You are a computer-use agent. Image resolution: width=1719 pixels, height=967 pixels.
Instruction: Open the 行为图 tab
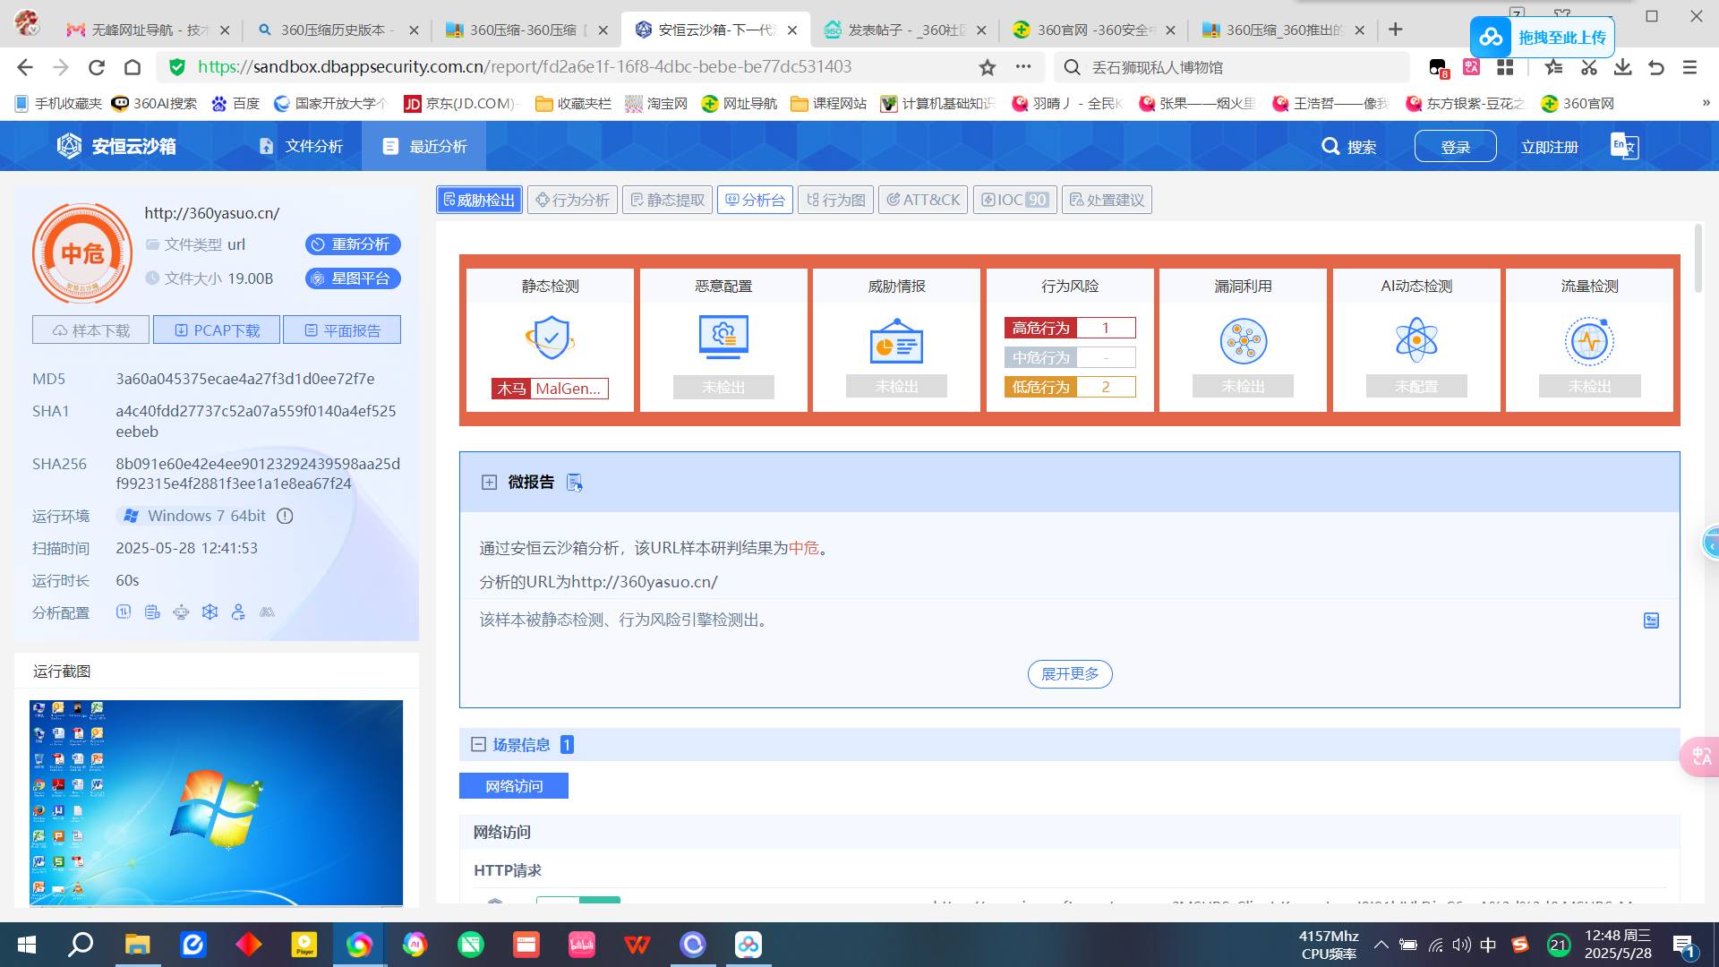[835, 200]
